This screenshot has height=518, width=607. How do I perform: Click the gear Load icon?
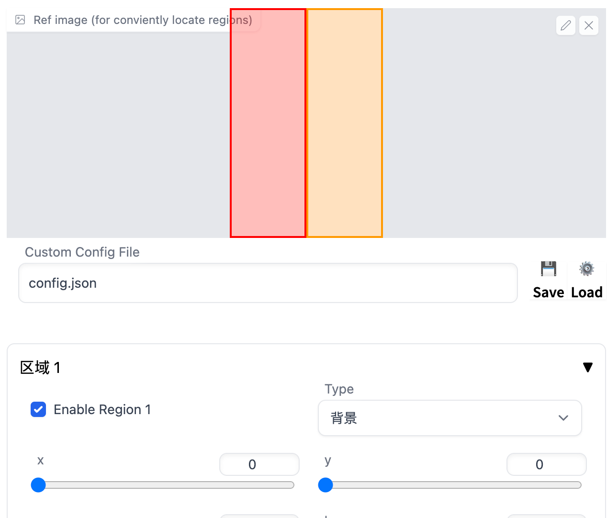(x=586, y=269)
